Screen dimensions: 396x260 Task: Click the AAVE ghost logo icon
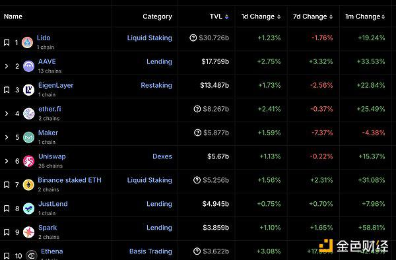[x=29, y=66]
